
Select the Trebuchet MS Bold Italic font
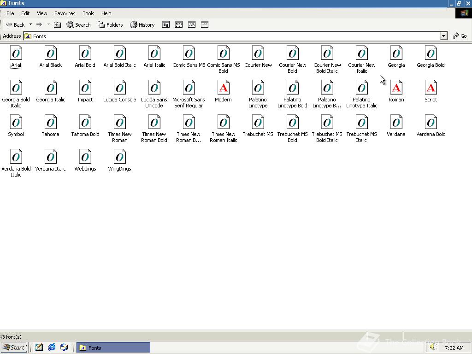pyautogui.click(x=327, y=122)
